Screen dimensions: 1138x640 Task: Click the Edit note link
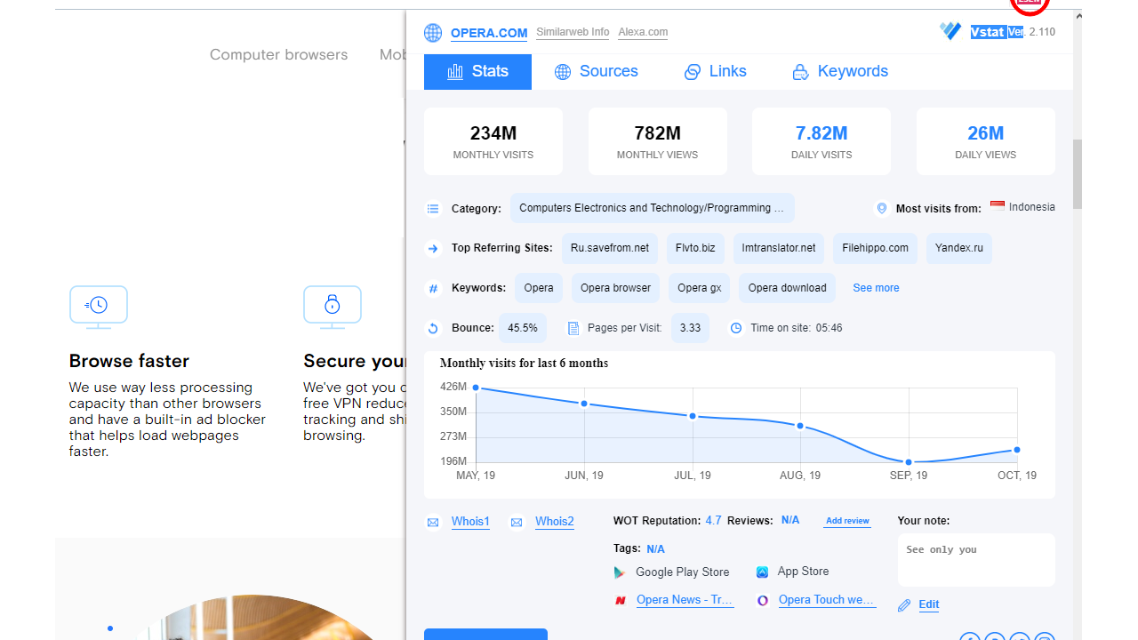pyautogui.click(x=929, y=604)
